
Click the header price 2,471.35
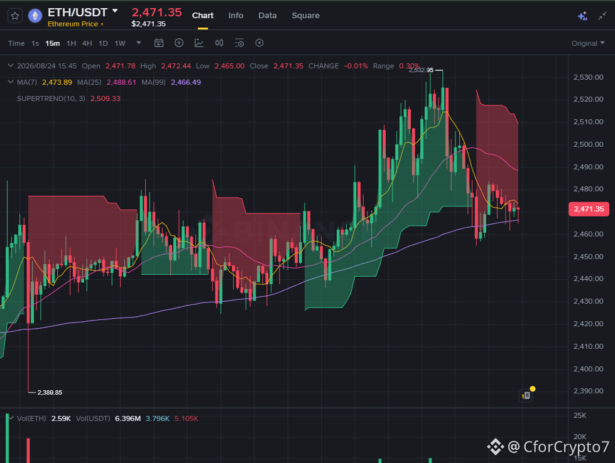[156, 13]
